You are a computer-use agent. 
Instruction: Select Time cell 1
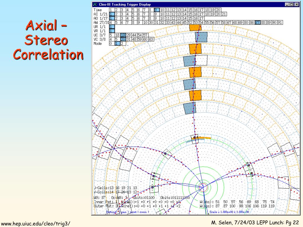pyautogui.click(x=112, y=10)
